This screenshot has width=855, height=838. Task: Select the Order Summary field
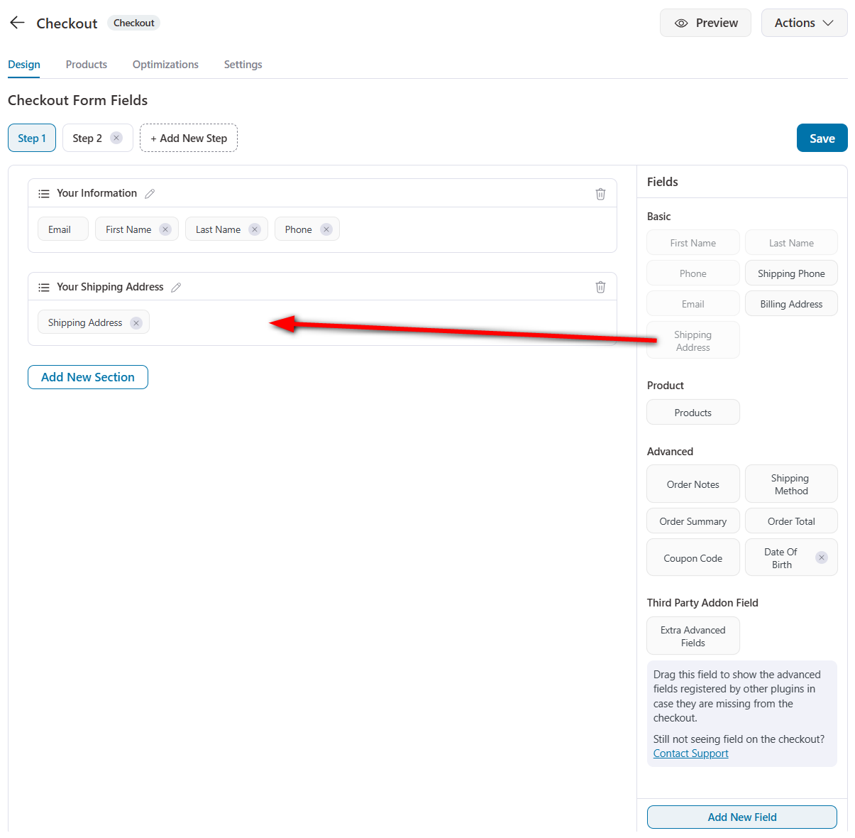point(693,521)
